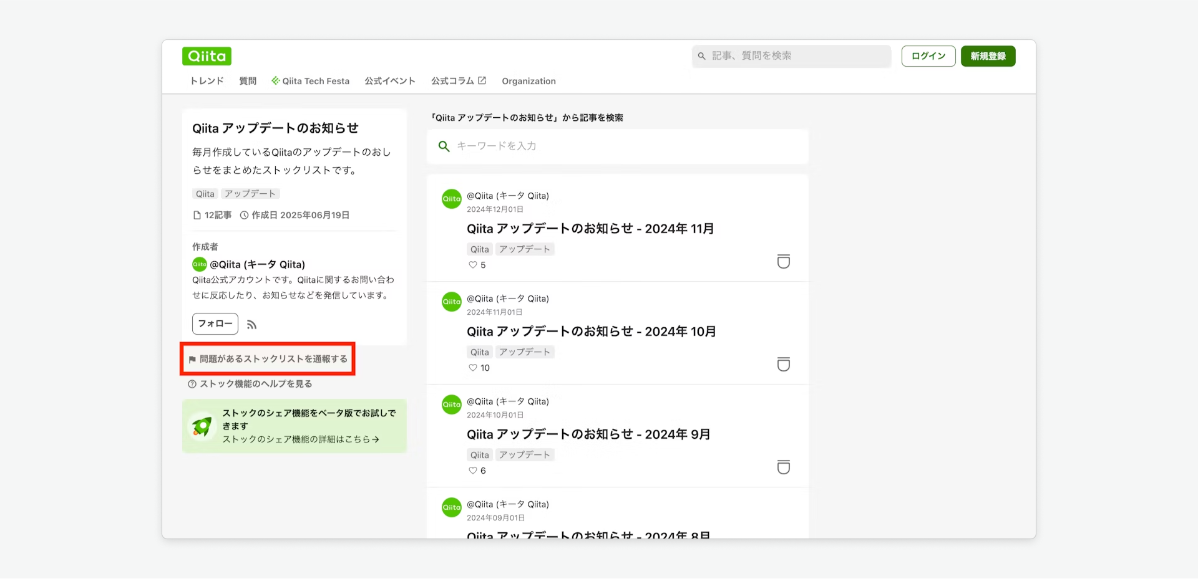
Task: Click the Qiita tag in the sidebar
Action: [205, 194]
